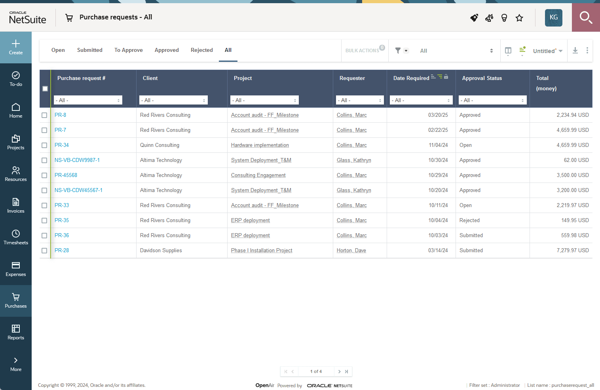
Task: Click the shapes icon beside the rocket
Action: click(489, 18)
